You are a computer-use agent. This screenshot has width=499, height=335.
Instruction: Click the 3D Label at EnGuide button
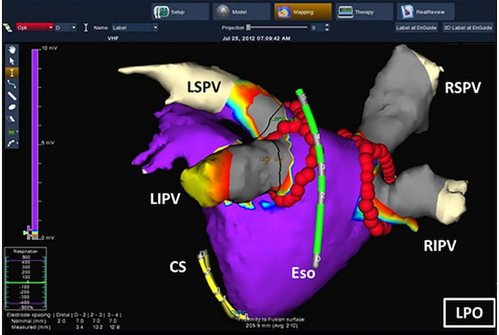pos(468,27)
